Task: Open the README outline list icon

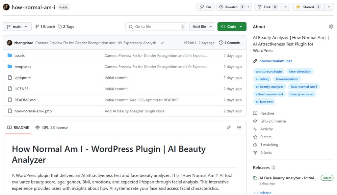Action: [x=239, y=127]
